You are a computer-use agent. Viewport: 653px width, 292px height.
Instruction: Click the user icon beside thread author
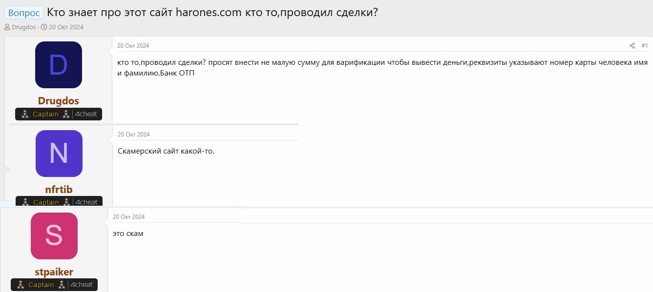point(7,27)
